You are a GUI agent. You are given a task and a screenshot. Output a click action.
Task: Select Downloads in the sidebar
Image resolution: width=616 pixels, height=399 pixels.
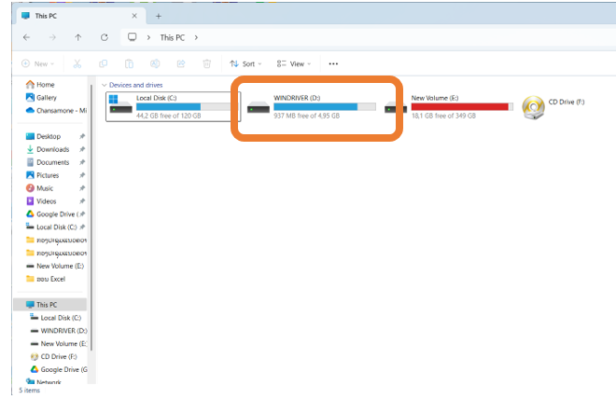pos(52,149)
